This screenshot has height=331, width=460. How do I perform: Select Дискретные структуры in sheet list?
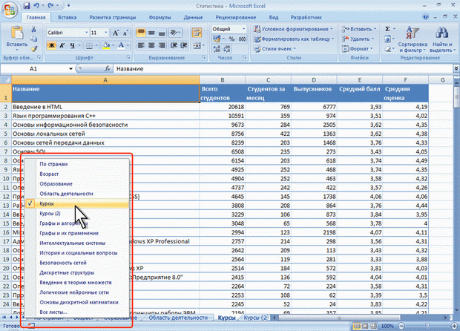click(x=65, y=273)
